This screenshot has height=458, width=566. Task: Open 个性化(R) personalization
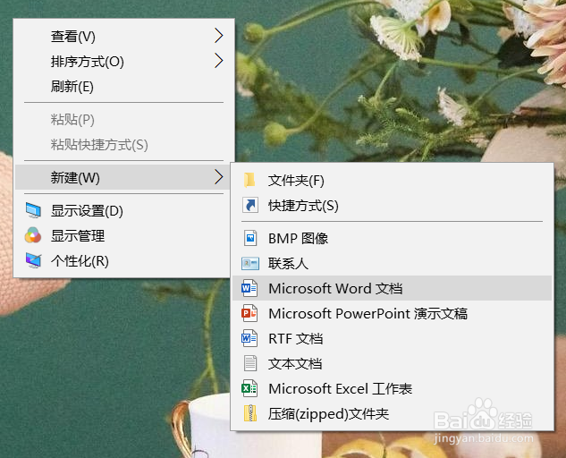pyautogui.click(x=123, y=261)
